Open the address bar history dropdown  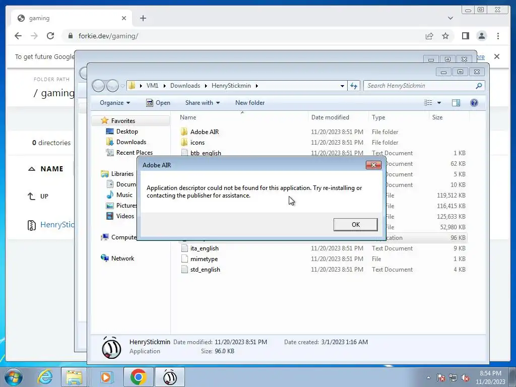click(x=342, y=86)
